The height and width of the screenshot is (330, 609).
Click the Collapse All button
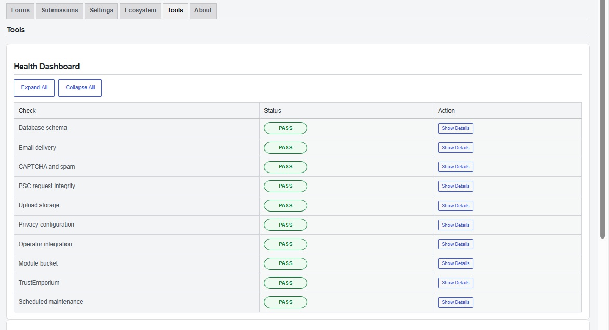80,88
